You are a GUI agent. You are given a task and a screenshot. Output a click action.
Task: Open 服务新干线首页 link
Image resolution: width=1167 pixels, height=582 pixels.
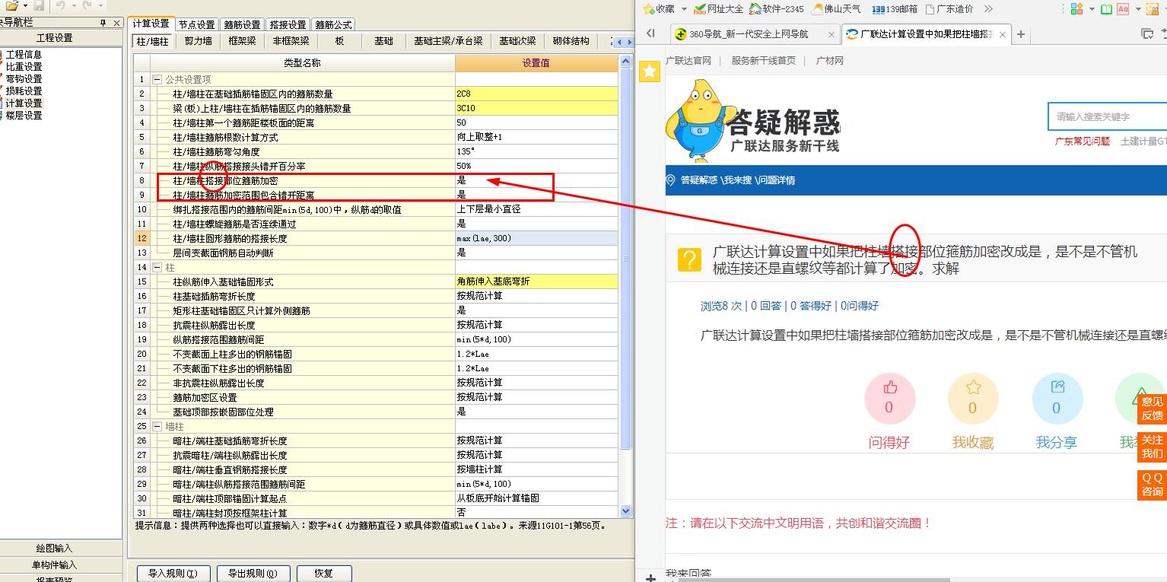point(764,61)
